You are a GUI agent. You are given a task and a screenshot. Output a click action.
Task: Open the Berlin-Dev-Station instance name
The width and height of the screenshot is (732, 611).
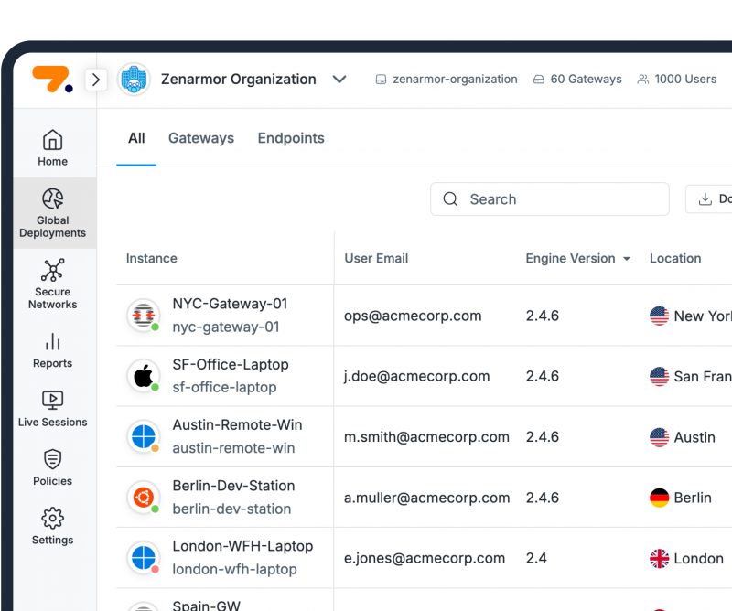(233, 486)
